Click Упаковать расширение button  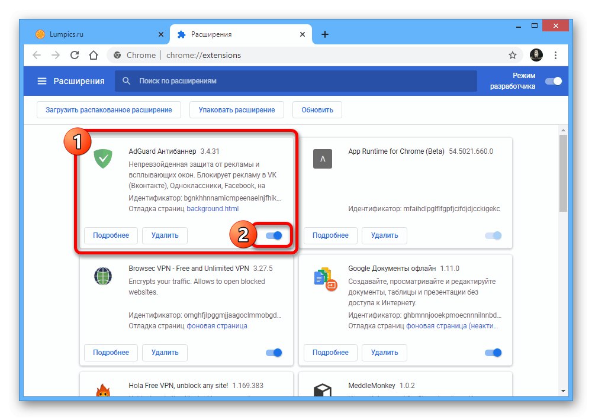237,110
